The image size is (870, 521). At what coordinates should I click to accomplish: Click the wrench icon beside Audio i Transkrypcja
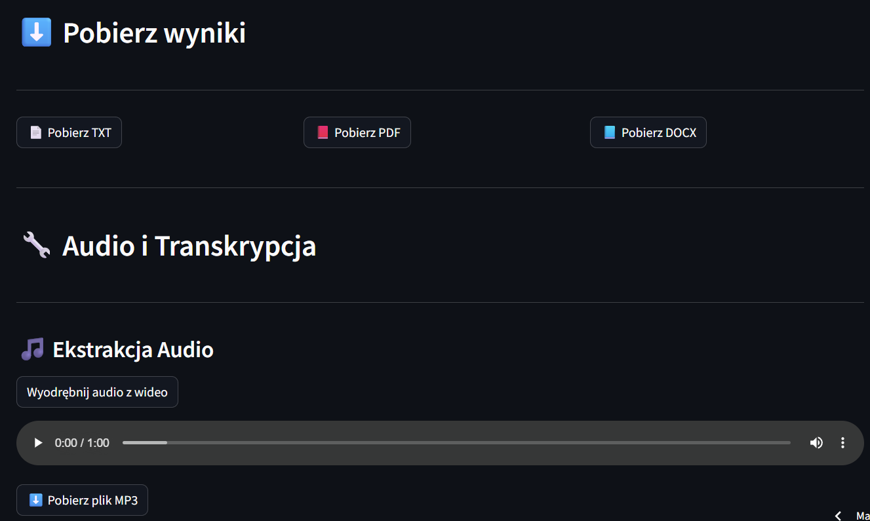36,245
